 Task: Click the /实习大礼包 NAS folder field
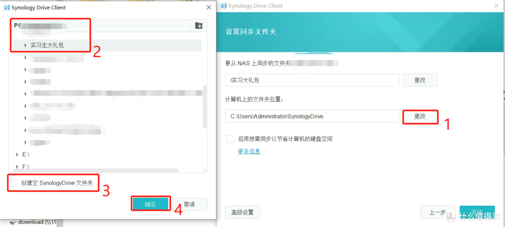[x=312, y=80]
